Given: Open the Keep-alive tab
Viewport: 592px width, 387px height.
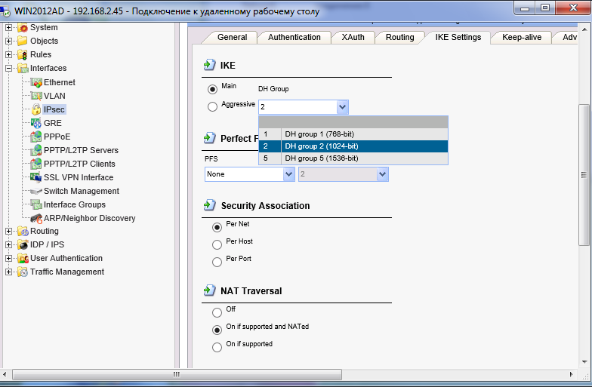Looking at the screenshot, I should tap(520, 37).
